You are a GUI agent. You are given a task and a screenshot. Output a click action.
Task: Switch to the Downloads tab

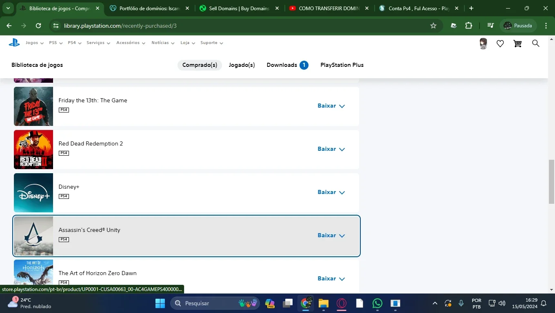point(287,65)
